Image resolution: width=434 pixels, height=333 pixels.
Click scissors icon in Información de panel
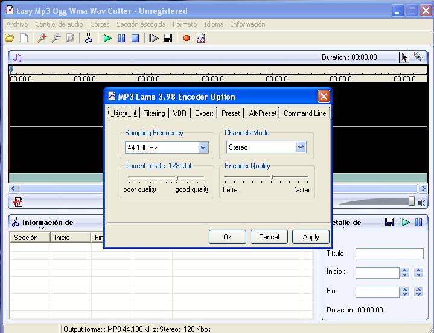[15, 222]
